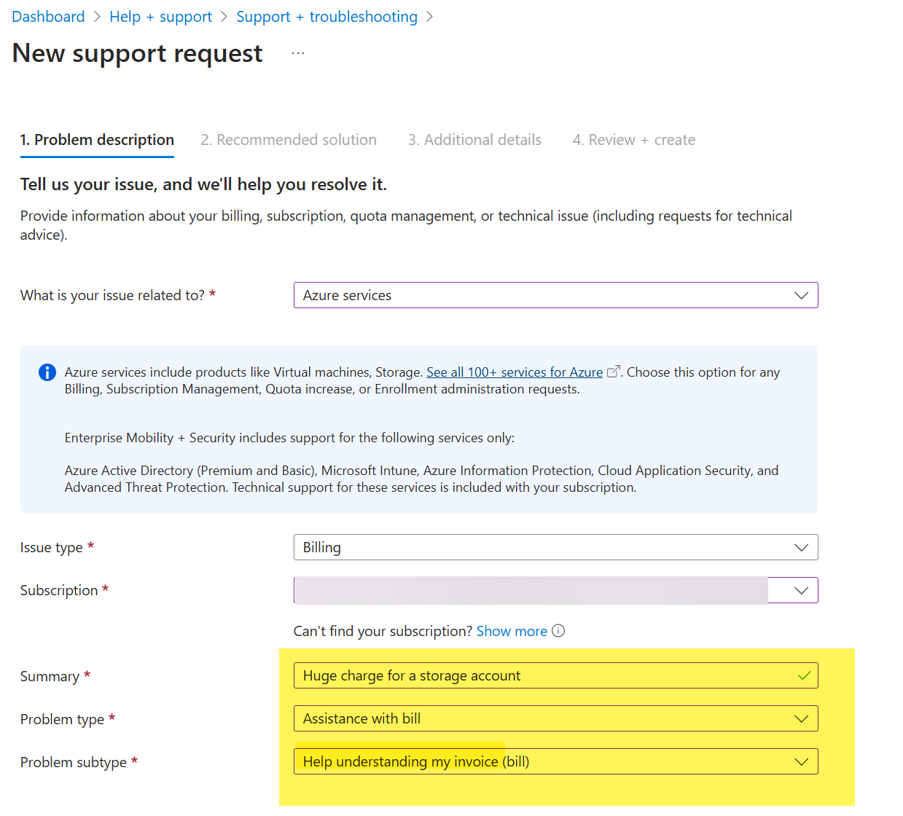Click the info icon next to Show more

point(558,631)
